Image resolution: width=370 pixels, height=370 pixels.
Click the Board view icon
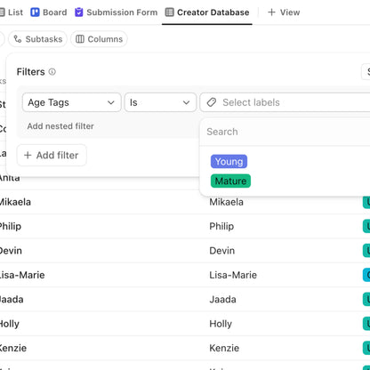(x=35, y=12)
